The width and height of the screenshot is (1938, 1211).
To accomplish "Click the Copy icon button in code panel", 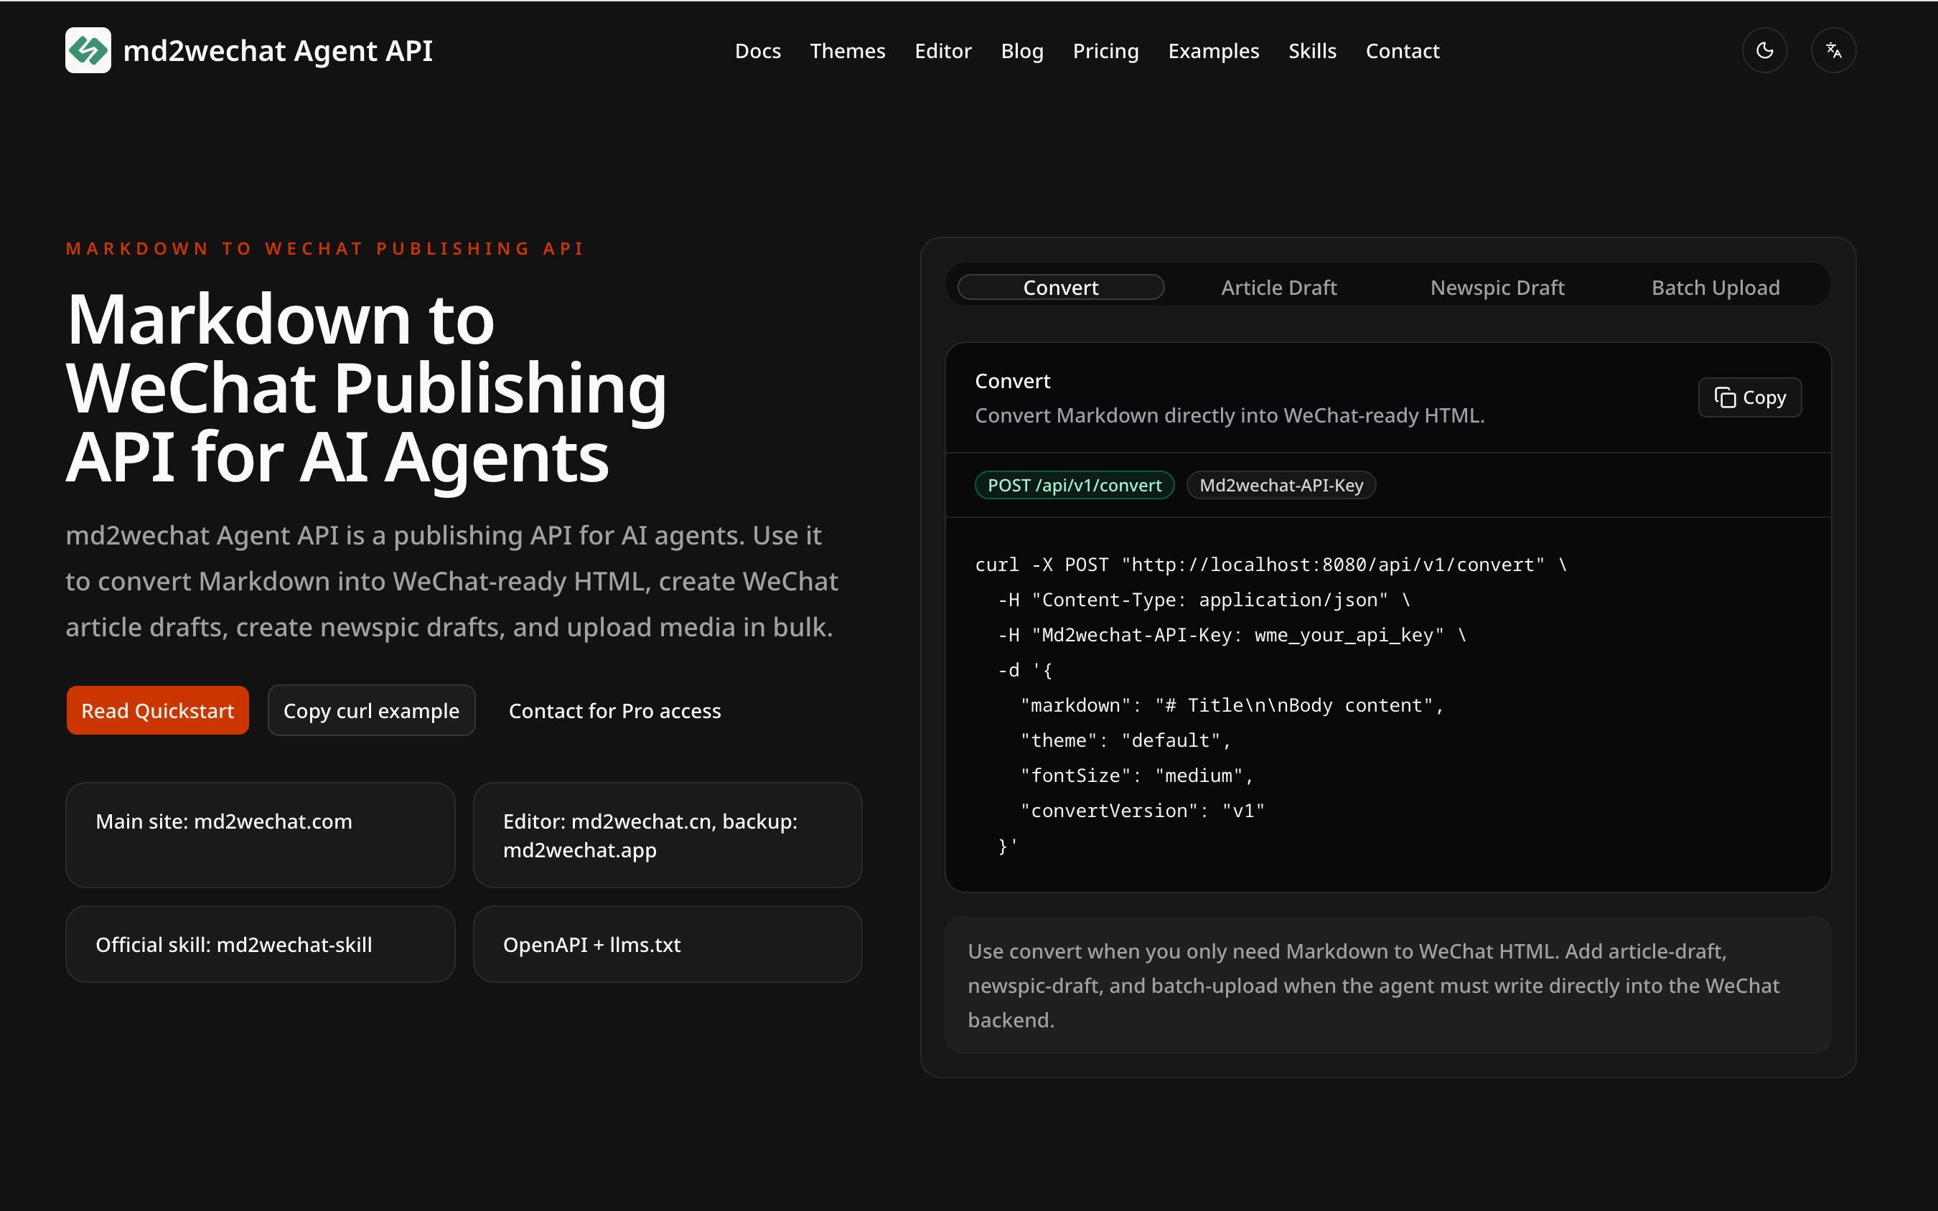I will coord(1750,397).
